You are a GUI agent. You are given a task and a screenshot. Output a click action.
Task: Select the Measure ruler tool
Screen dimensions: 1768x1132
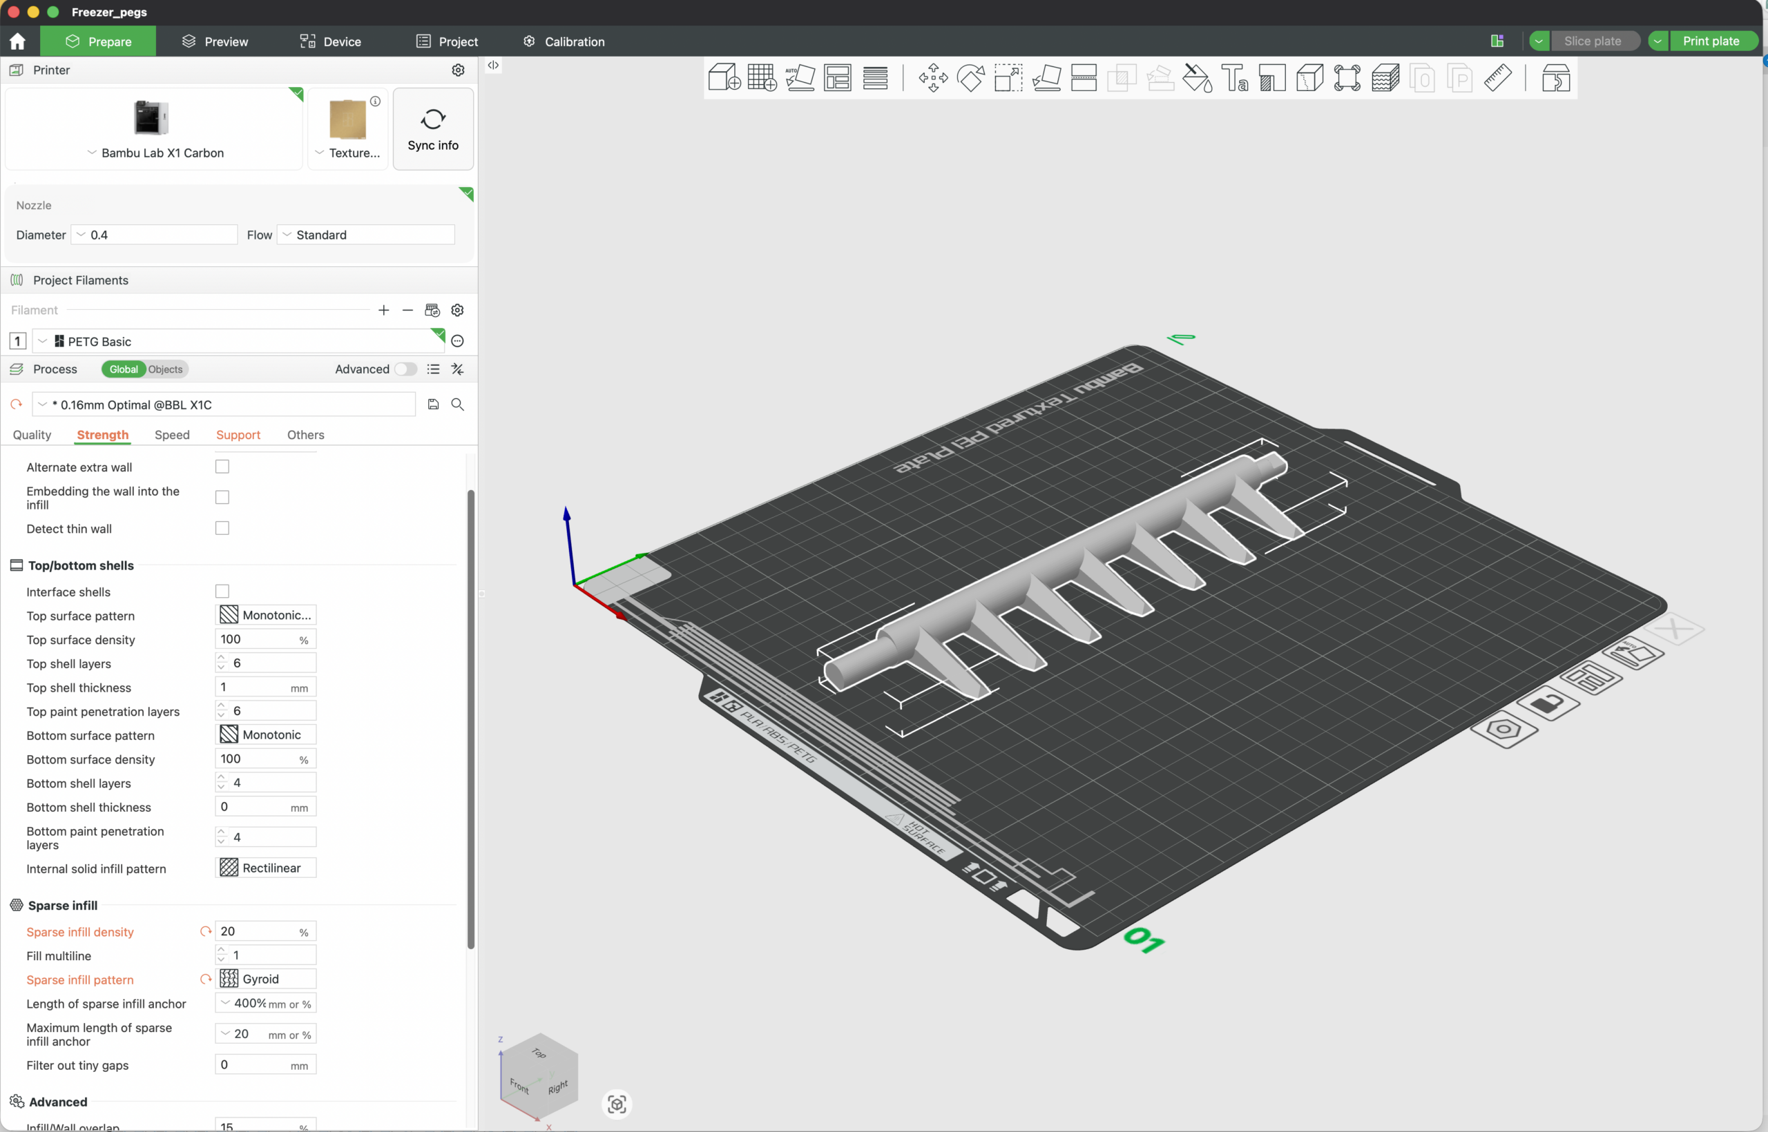(x=1497, y=77)
